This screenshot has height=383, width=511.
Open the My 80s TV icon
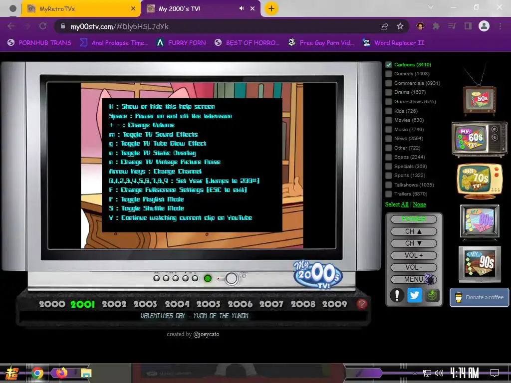[480, 222]
